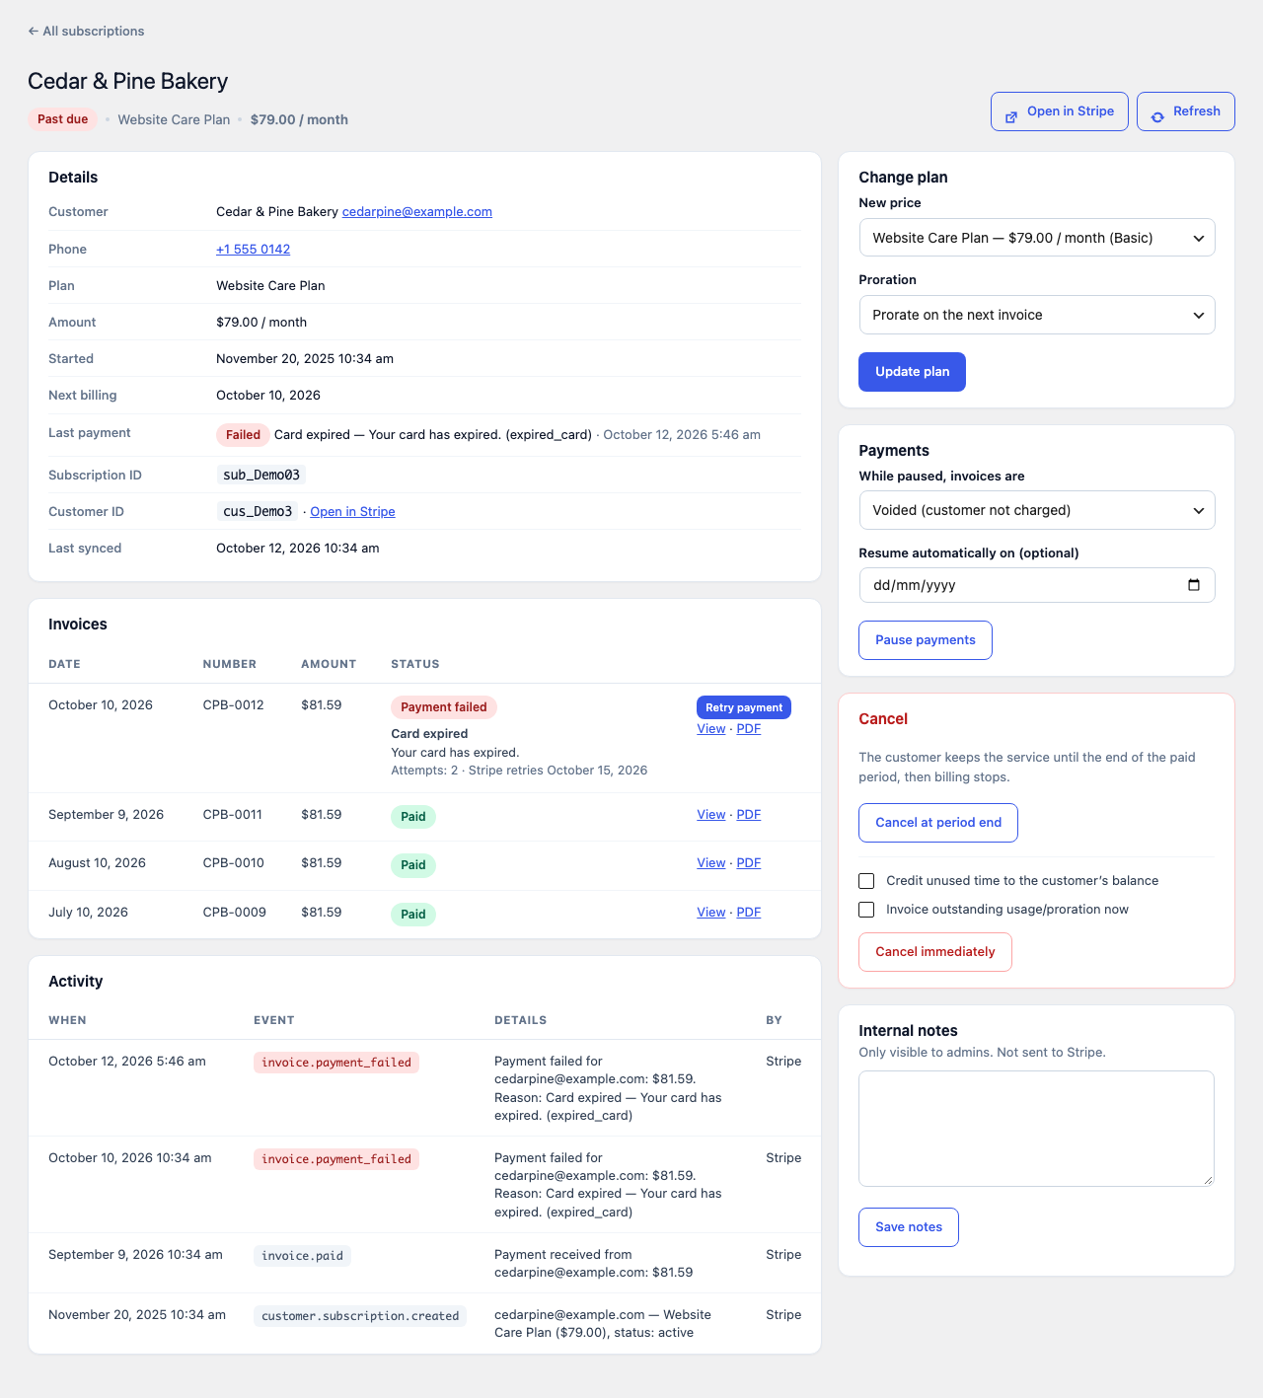Viewport: 1263px width, 1398px height.
Task: Retry payment for invoice CPB-0012
Action: (744, 707)
